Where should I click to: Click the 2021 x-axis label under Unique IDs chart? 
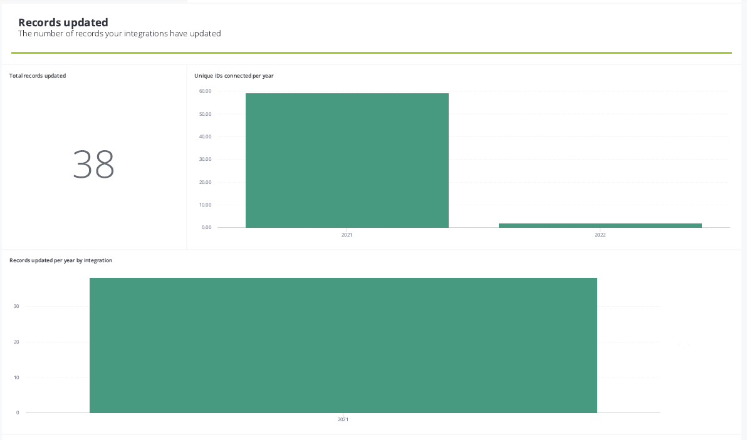click(347, 235)
